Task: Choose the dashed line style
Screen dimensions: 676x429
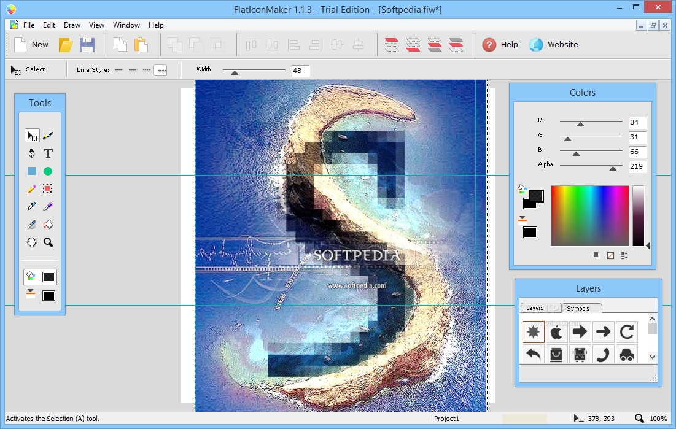Action: click(x=133, y=69)
